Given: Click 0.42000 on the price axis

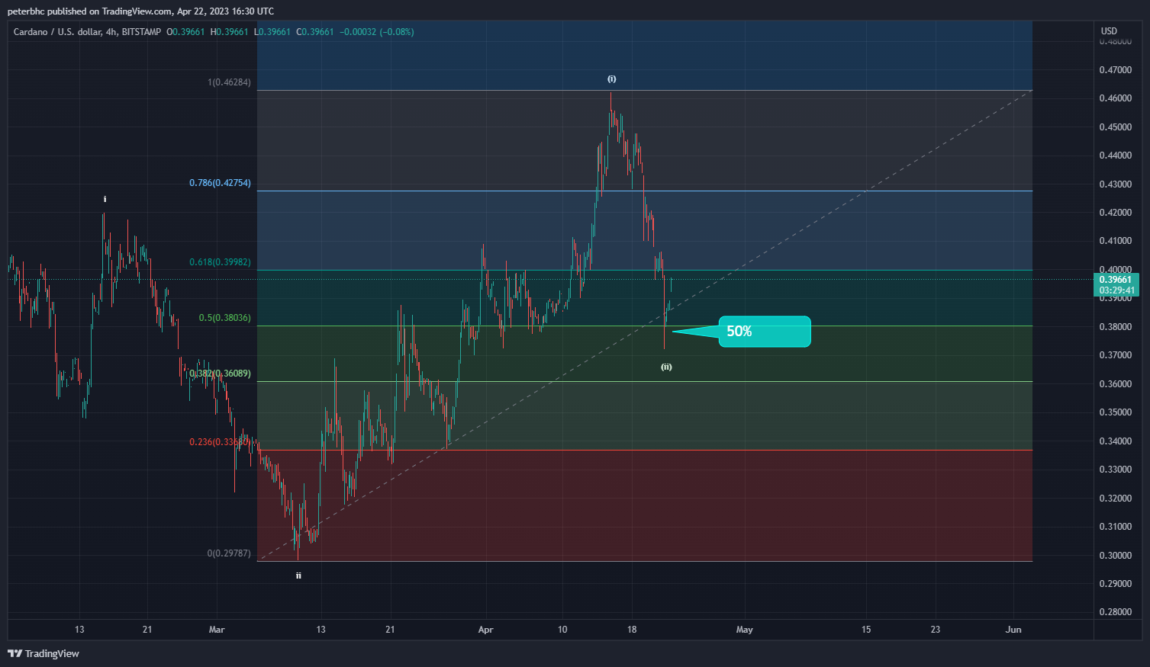Looking at the screenshot, I should point(1116,213).
